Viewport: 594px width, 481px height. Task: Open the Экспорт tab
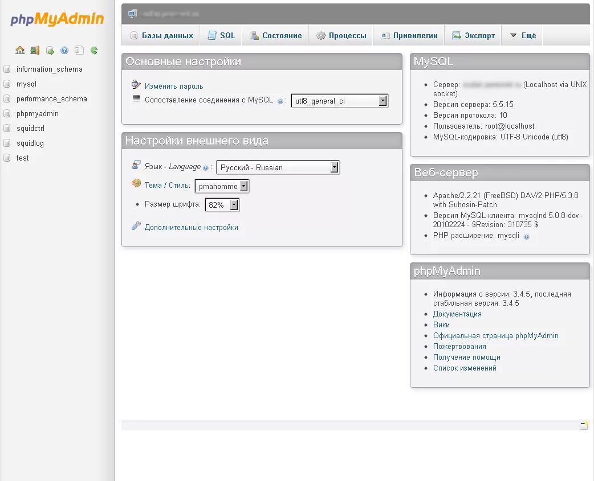point(473,35)
